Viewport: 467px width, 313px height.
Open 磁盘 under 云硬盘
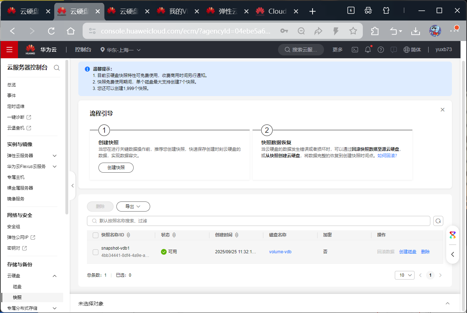[17, 287]
